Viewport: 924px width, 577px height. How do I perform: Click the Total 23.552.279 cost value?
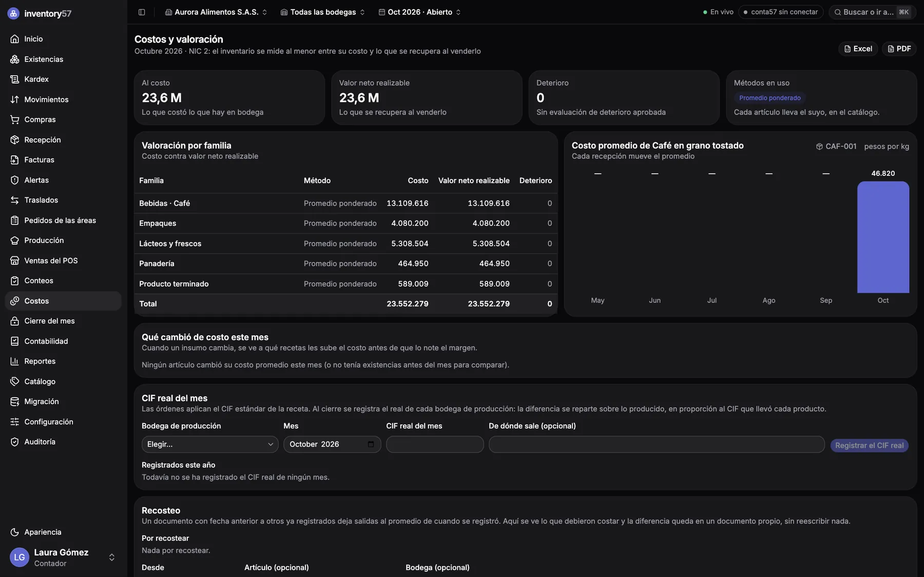click(408, 304)
